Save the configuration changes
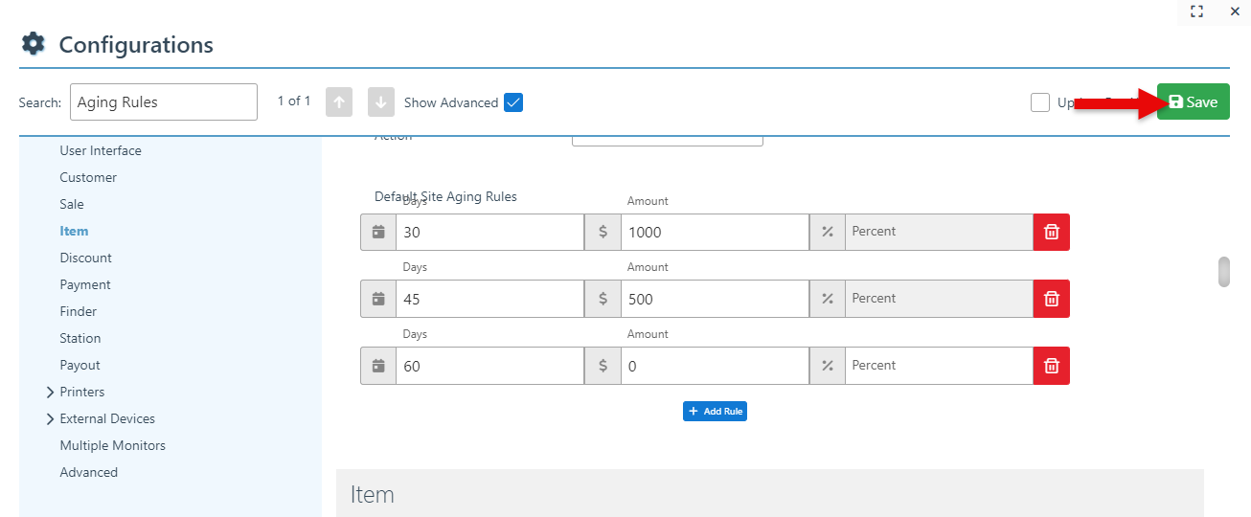Image resolution: width=1251 pixels, height=517 pixels. point(1193,102)
